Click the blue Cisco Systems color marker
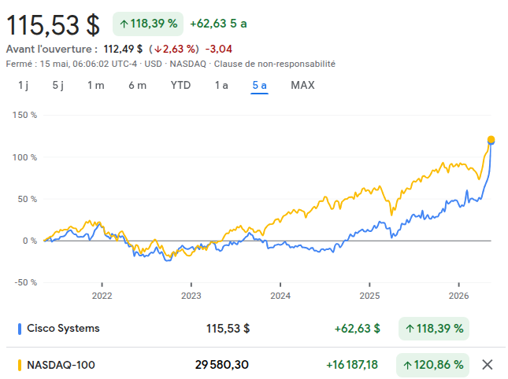 pyautogui.click(x=20, y=329)
